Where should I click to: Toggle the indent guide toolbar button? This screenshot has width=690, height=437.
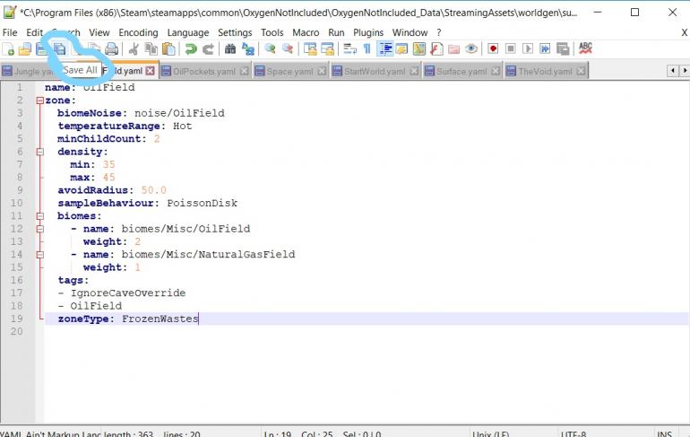pos(385,48)
